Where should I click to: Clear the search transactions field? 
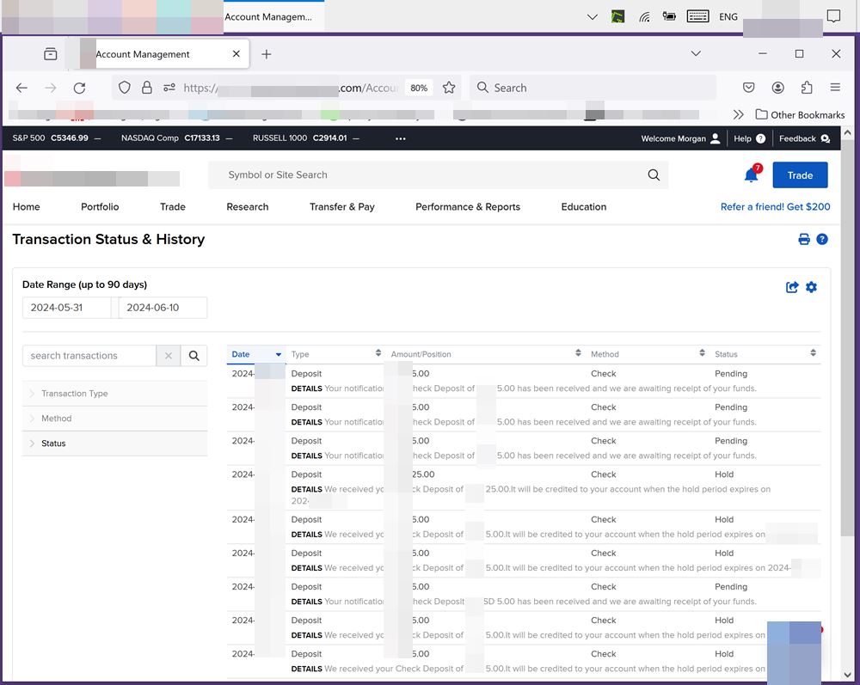tap(169, 356)
